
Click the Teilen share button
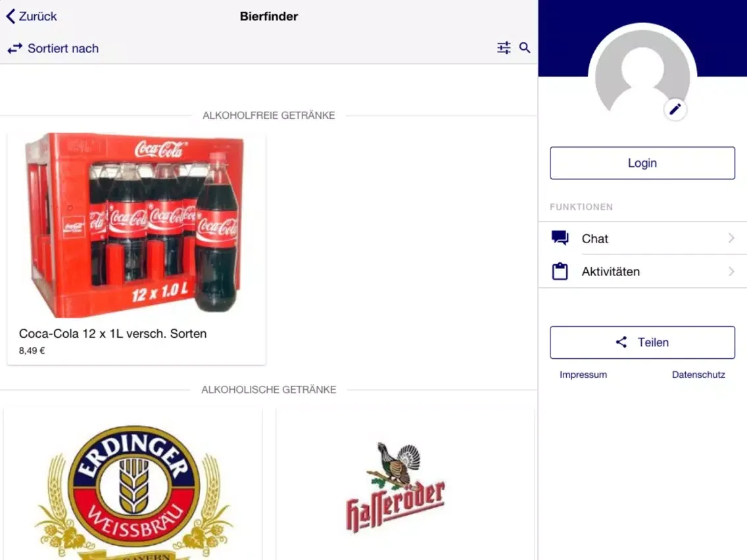[x=642, y=342]
